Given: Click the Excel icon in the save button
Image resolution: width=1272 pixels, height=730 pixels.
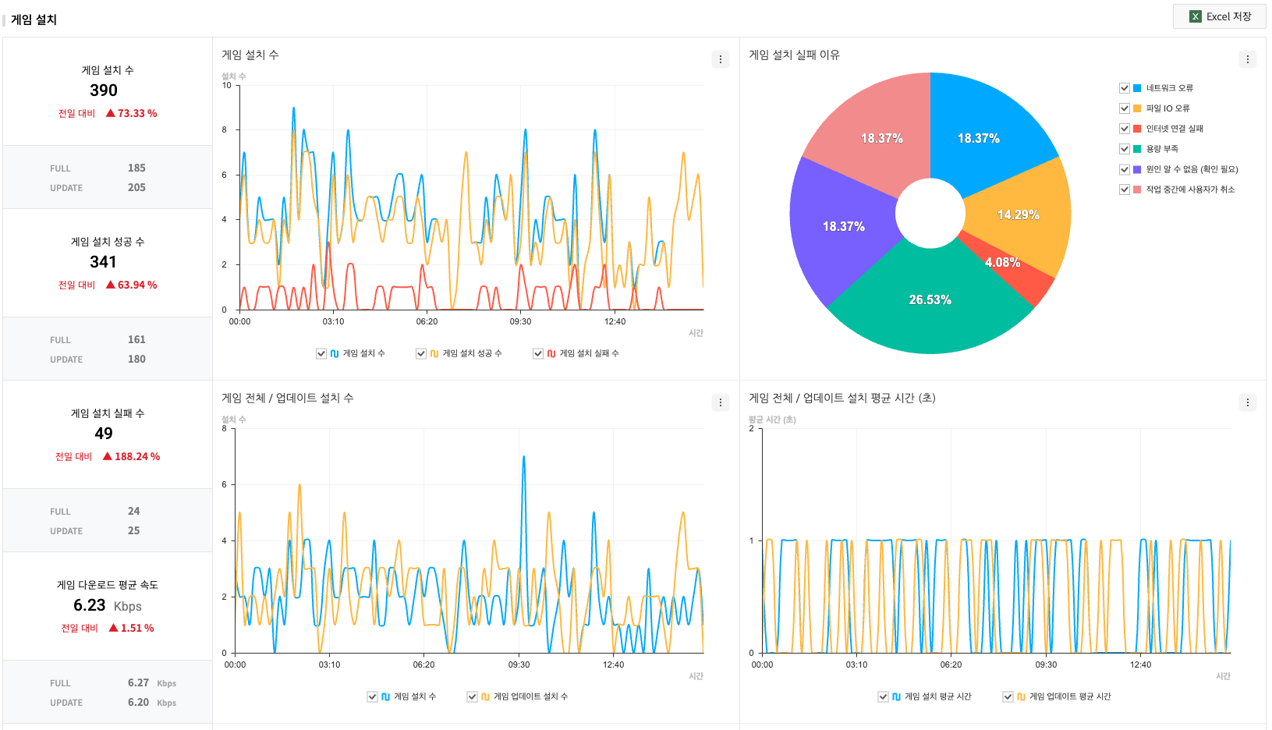Looking at the screenshot, I should click(x=1195, y=16).
